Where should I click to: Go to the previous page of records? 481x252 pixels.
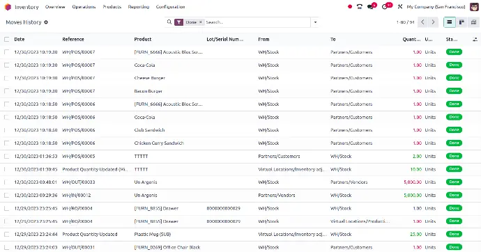tap(422, 22)
